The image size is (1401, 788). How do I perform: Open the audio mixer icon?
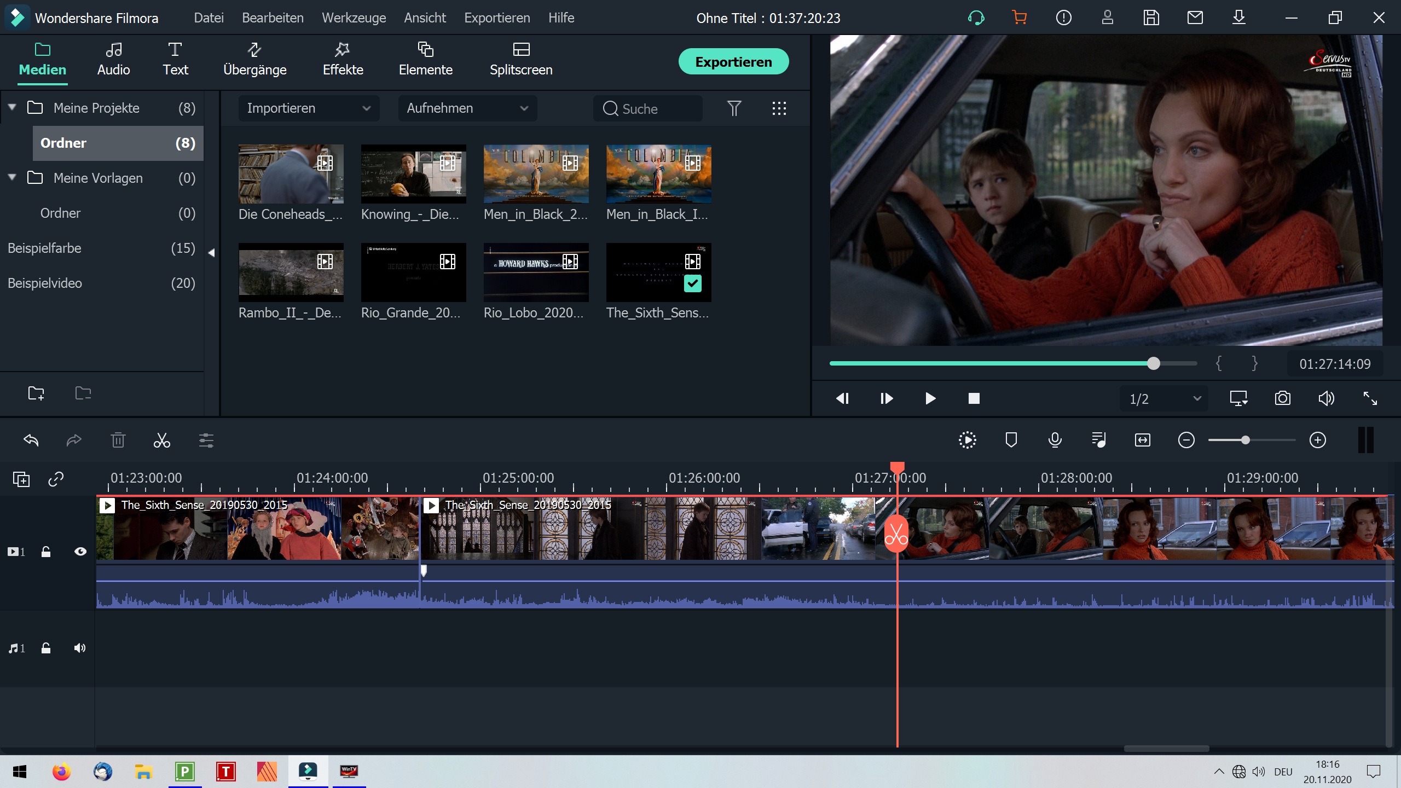[1099, 440]
